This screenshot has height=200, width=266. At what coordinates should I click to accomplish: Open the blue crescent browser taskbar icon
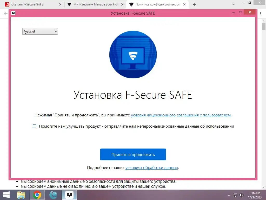pos(53,195)
